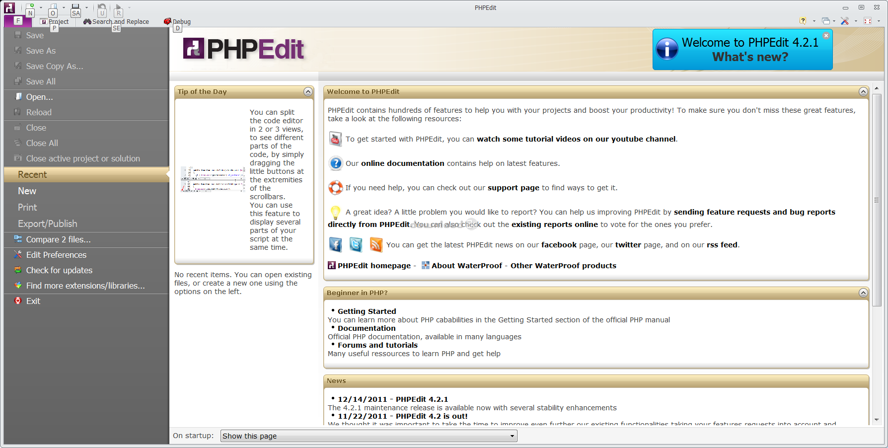Click the YouTube tutorial videos icon
This screenshot has width=888, height=448.
pos(335,139)
